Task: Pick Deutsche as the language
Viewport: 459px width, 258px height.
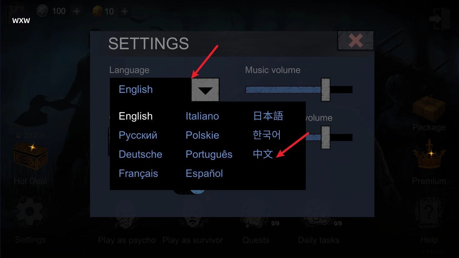Action: 141,154
